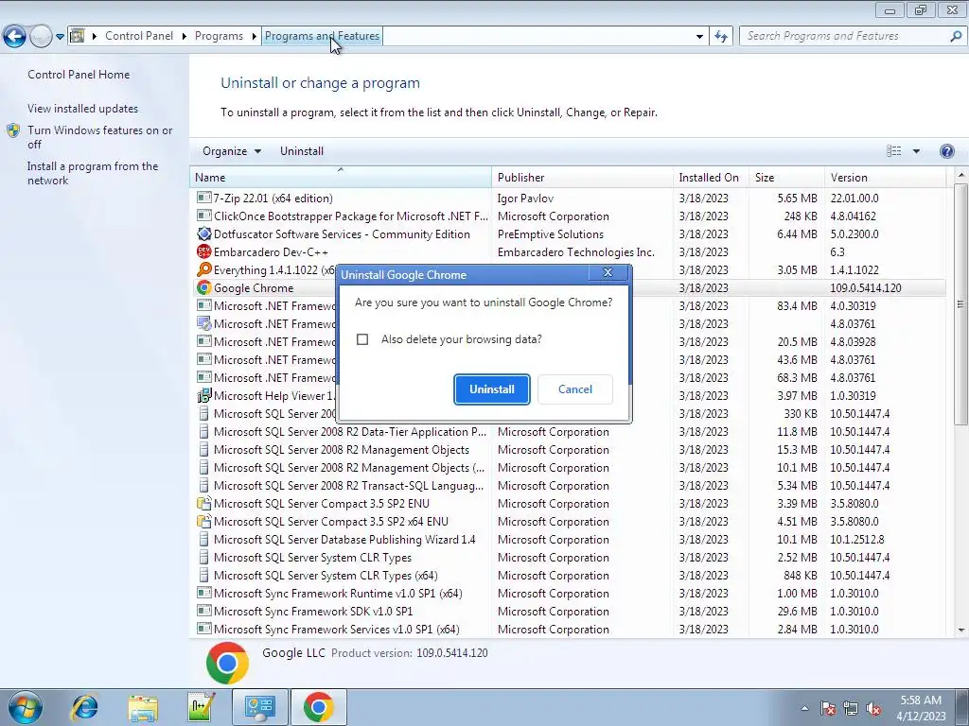Click the SQL Server Compact 3.5 SP2 x64 ENU icon
The height and width of the screenshot is (726, 969).
click(204, 521)
